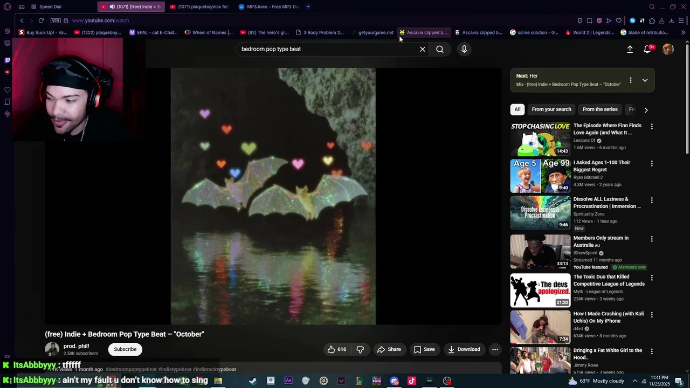Open Buy Suck Up! bookmark

click(43, 32)
